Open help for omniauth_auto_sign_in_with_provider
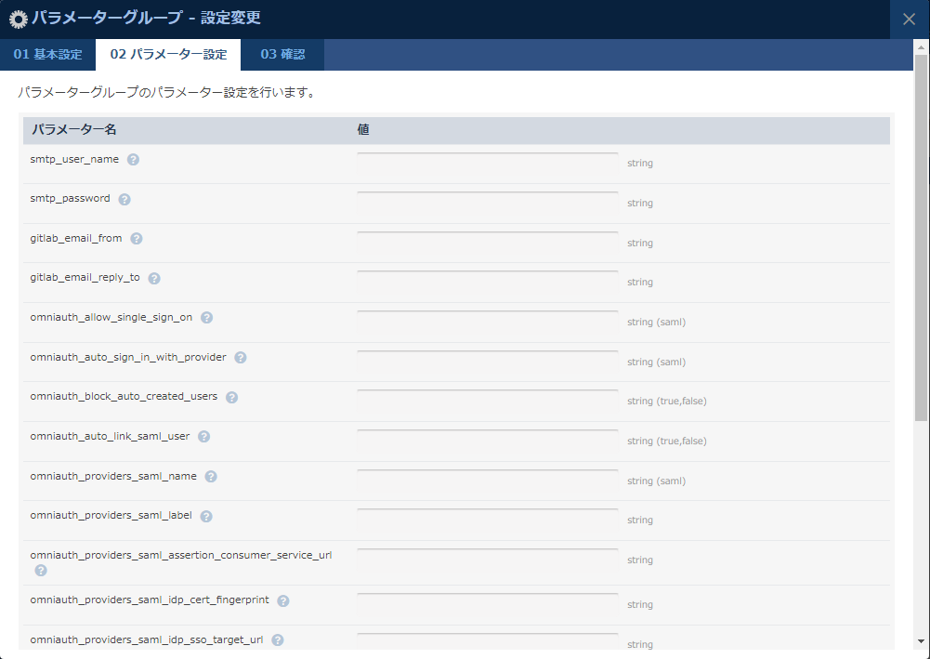The height and width of the screenshot is (659, 930). 241,357
